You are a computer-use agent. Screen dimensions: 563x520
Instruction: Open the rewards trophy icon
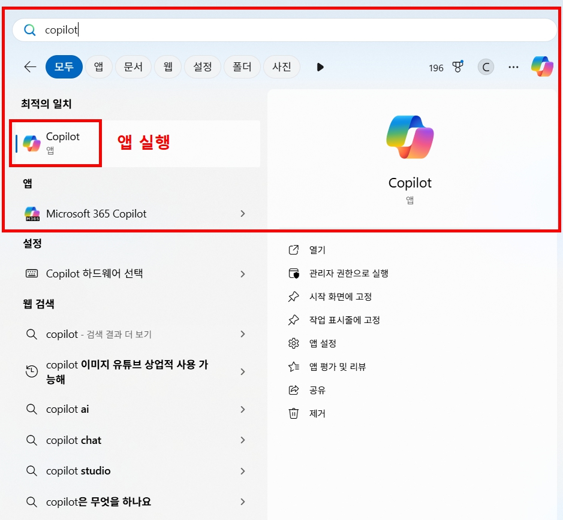pyautogui.click(x=457, y=66)
